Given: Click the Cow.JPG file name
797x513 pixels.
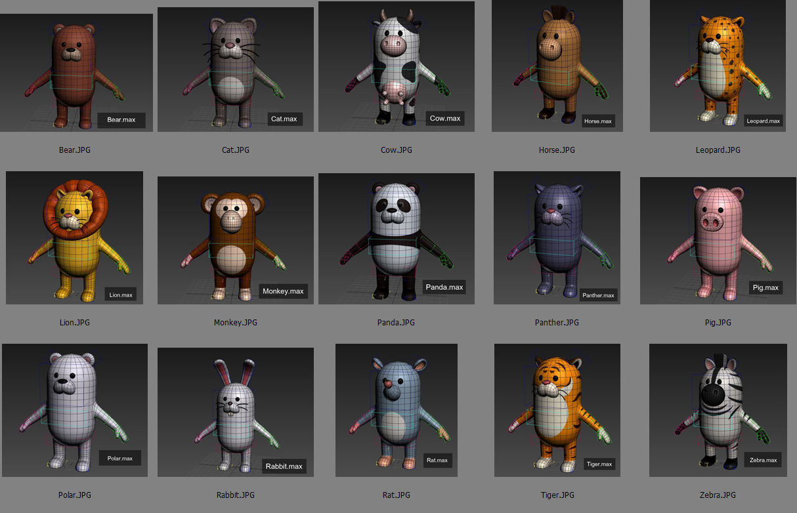Looking at the screenshot, I should (x=397, y=150).
